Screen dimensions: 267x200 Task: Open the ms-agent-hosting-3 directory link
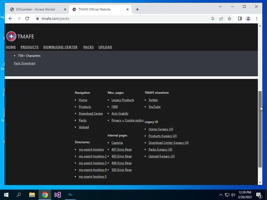coord(93,163)
